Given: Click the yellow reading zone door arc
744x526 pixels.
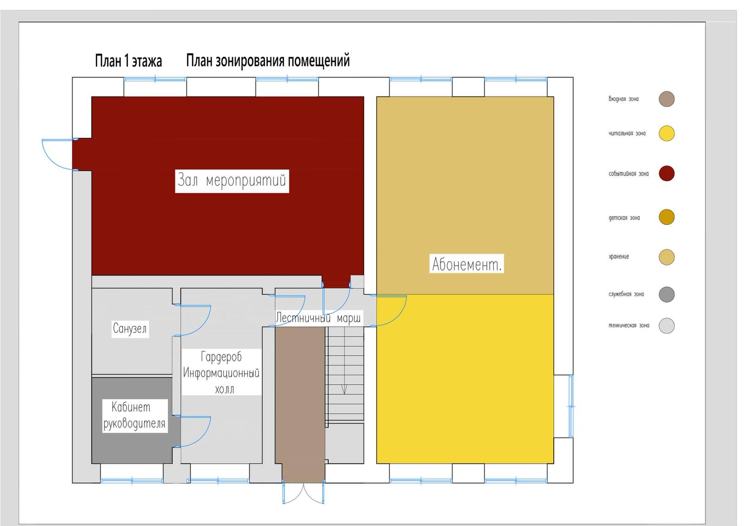Looking at the screenshot, I should click(x=393, y=310).
